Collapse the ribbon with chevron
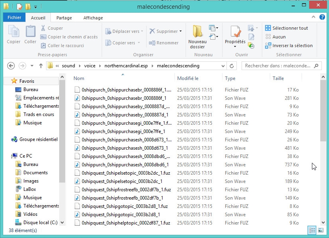 [314, 17]
